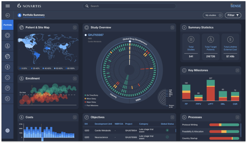The image size is (247, 143).
Task: Click the Protocol Writing progress bar
Action: pos(224,125)
